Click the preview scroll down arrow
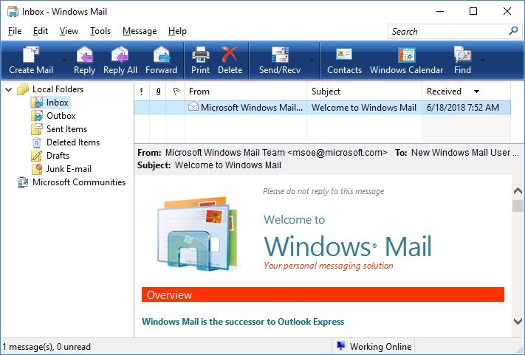 [518, 321]
